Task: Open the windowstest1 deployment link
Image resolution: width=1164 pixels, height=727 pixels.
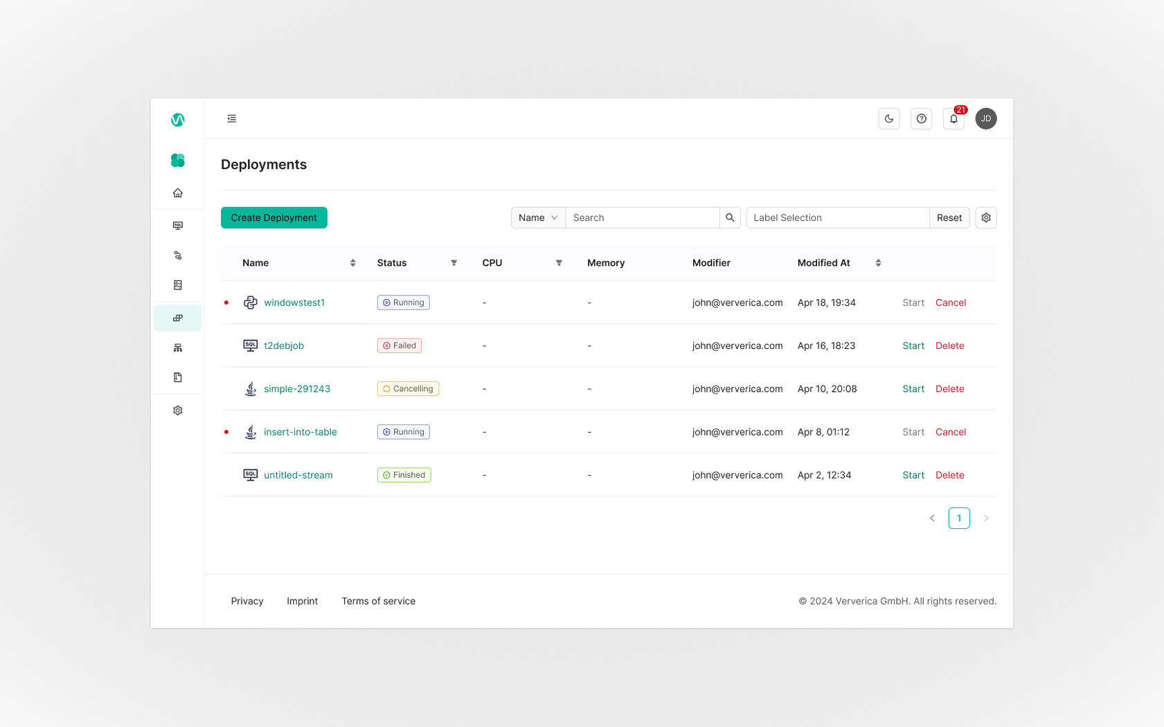Action: 294,303
